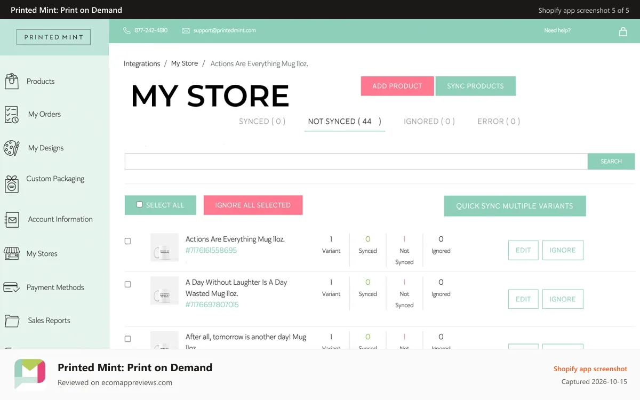Open product ID #7176161558695 link
Image resolution: width=640 pixels, height=400 pixels.
211,250
